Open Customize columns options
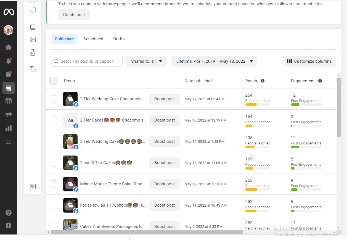Screen dimensions: 347x240 pos(310,61)
